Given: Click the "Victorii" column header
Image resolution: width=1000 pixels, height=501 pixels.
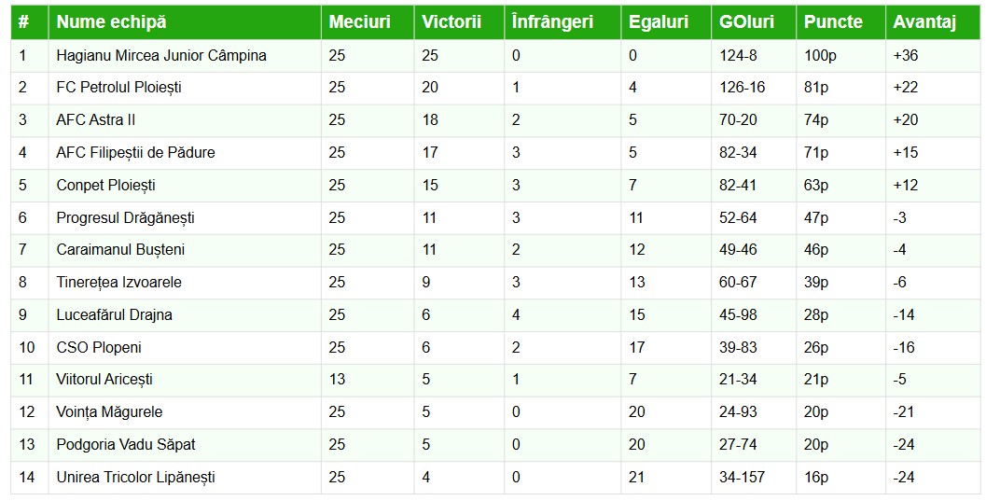Looking at the screenshot, I should coord(451,21).
